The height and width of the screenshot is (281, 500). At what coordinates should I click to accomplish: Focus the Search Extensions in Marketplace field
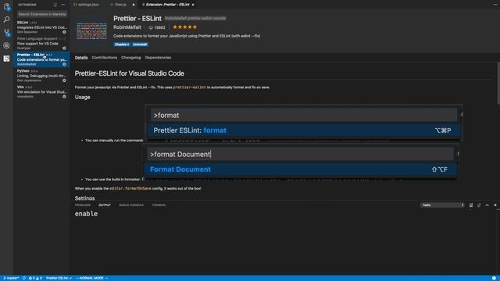[41, 14]
